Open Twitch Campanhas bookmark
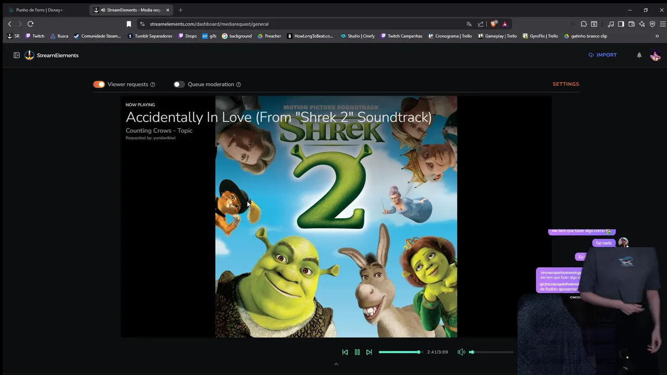667x375 pixels. (402, 36)
